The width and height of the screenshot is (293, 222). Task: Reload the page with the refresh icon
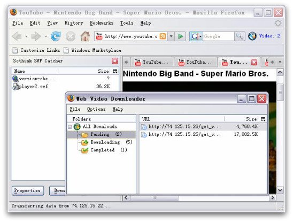(x=56, y=36)
